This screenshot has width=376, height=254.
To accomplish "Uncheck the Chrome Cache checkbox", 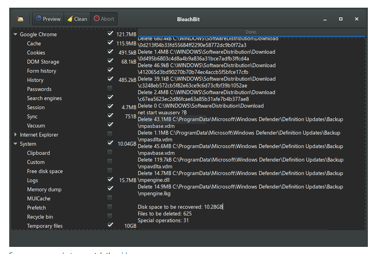I will [x=110, y=43].
